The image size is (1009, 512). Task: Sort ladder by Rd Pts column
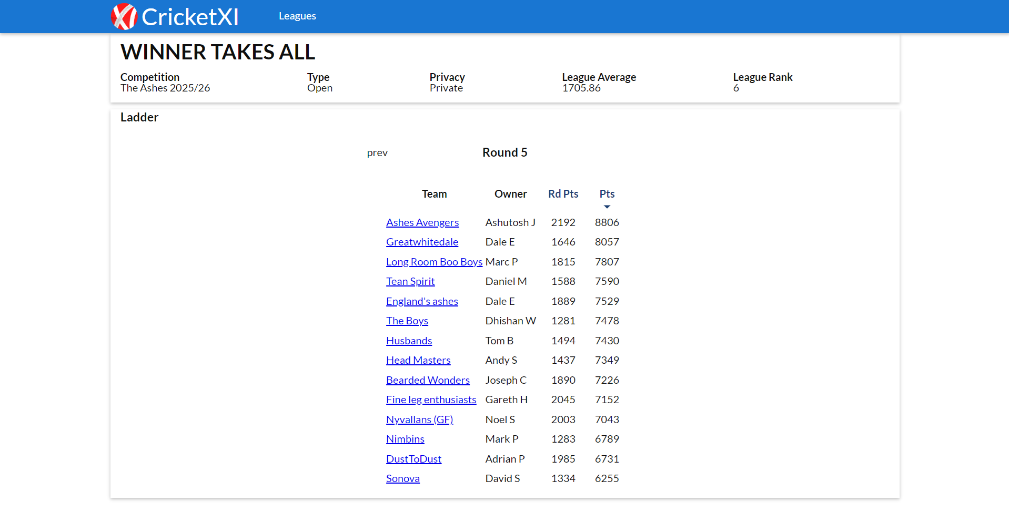[x=563, y=194]
